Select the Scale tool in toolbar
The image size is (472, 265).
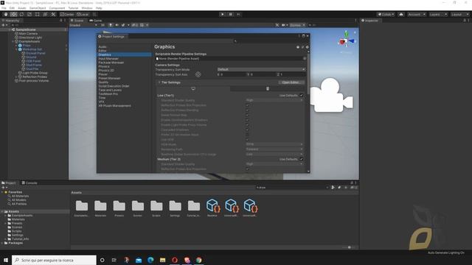[29, 14]
